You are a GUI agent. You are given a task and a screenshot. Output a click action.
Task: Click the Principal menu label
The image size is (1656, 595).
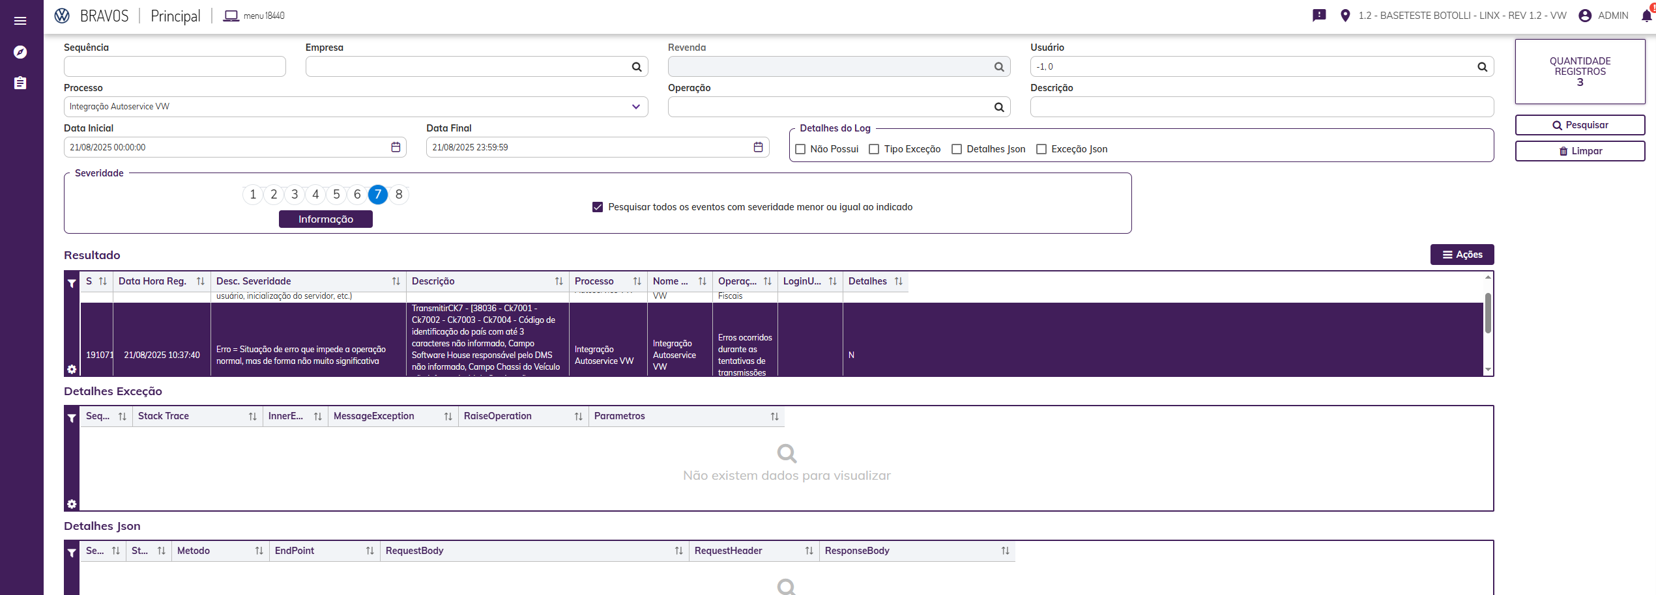(175, 16)
